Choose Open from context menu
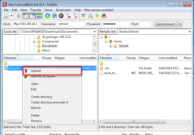This screenshot has height=135, width=194. (52, 84)
